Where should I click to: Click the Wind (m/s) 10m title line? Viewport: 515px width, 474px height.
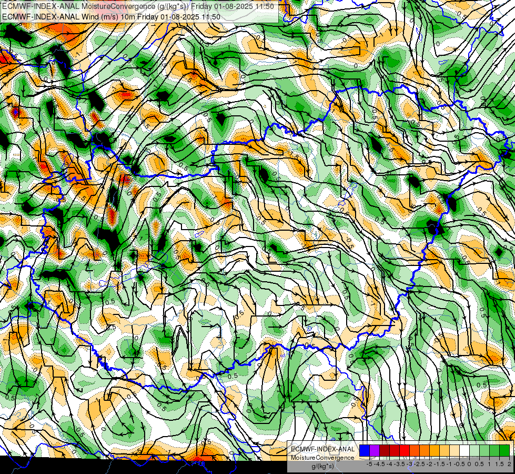111,17
